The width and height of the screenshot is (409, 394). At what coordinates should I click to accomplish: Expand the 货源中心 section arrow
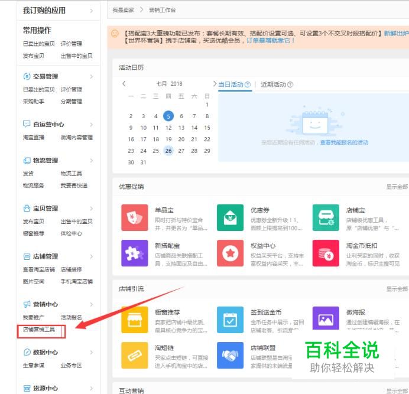click(91, 388)
